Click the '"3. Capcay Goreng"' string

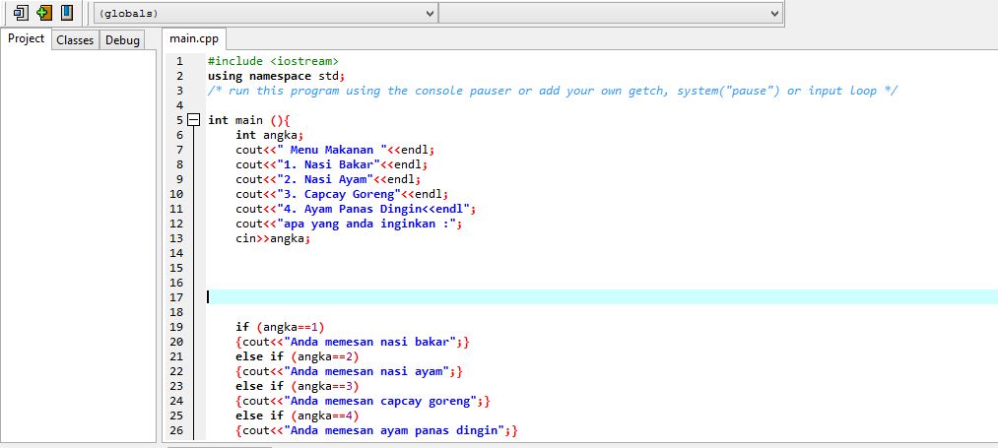(339, 193)
